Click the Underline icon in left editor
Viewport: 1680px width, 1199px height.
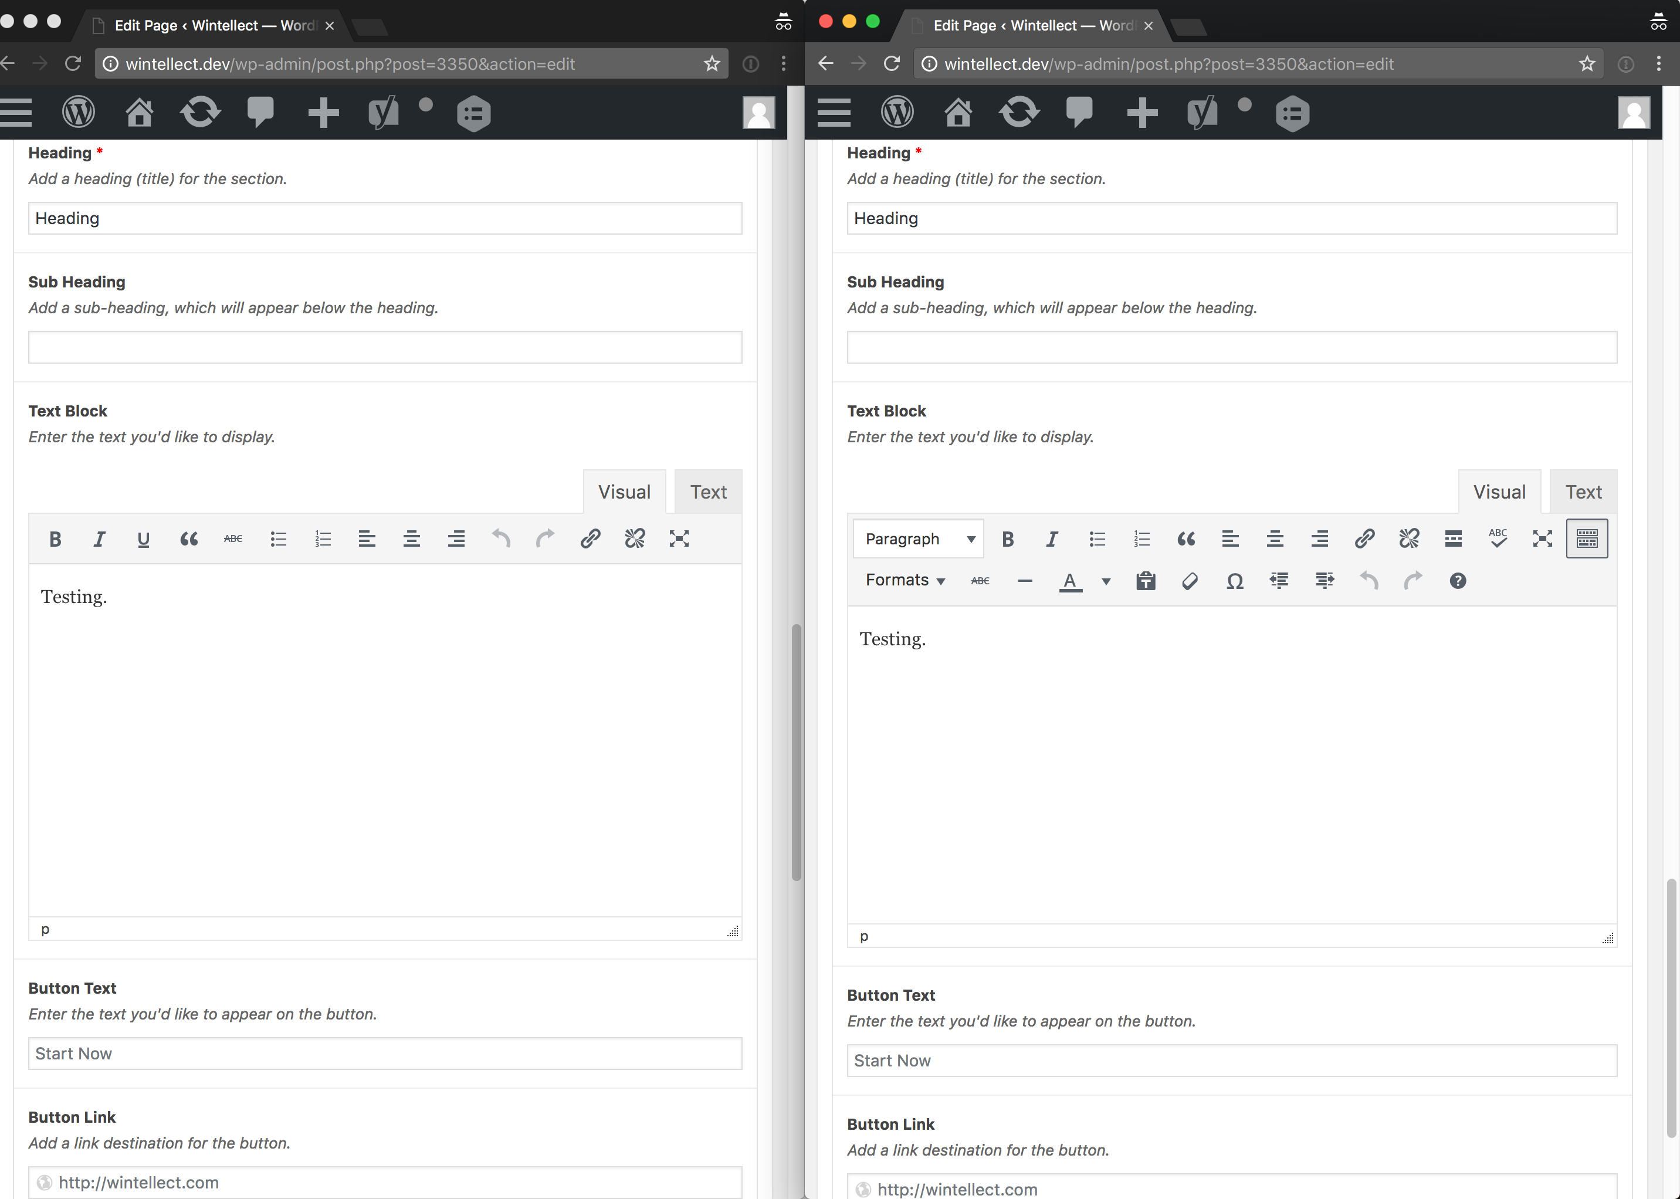click(143, 537)
